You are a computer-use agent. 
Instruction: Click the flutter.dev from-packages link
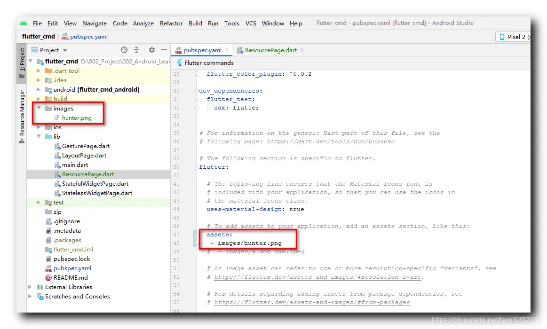click(312, 303)
